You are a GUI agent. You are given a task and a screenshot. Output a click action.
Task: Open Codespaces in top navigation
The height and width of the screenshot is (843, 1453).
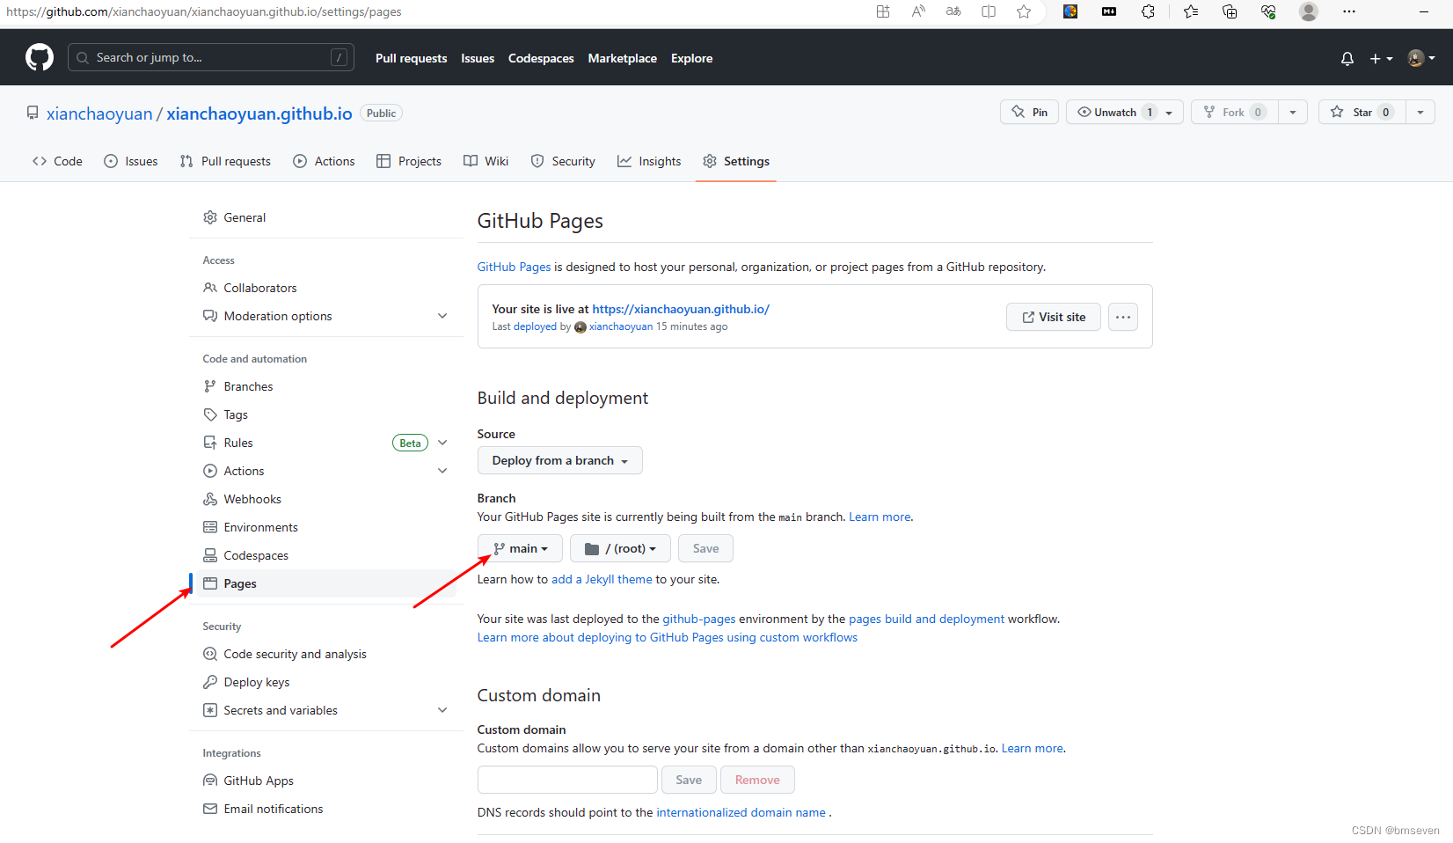coord(541,58)
